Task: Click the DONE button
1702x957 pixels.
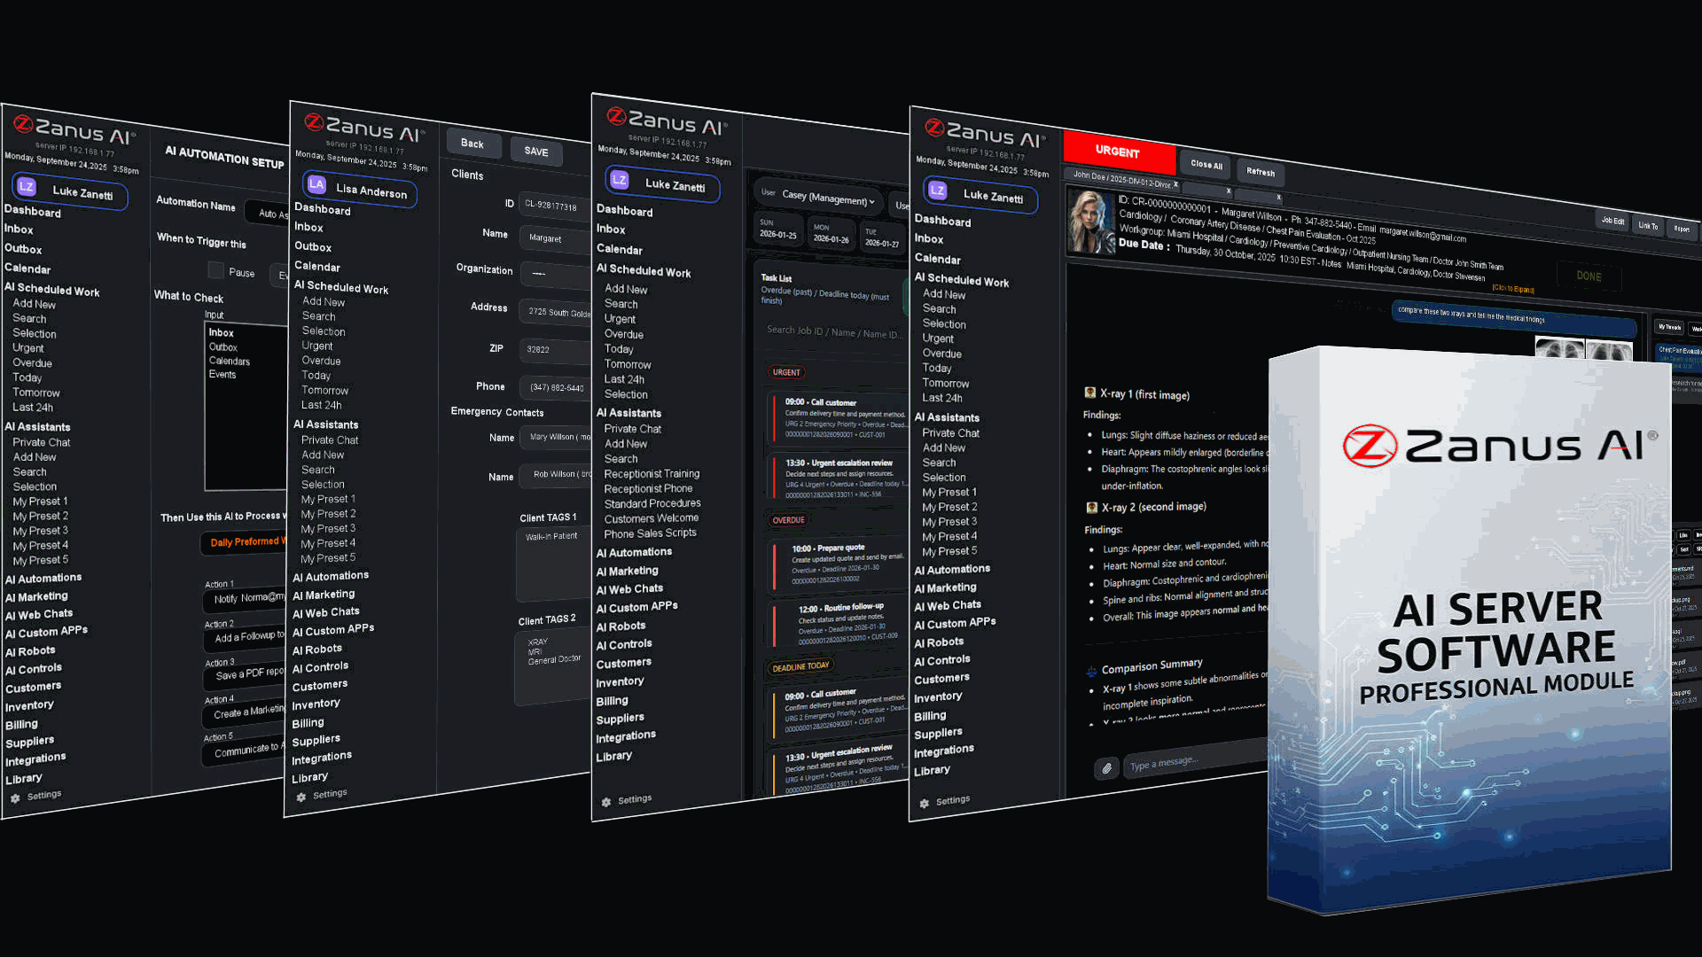Action: point(1588,276)
